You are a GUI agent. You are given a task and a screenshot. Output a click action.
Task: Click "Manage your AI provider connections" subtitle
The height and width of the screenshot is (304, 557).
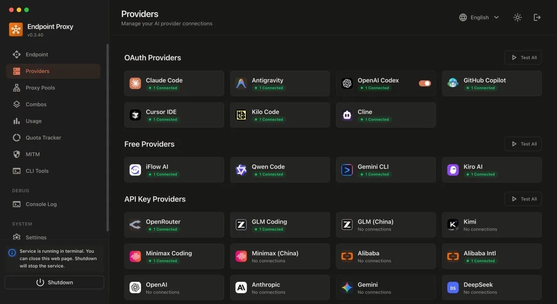pos(167,23)
